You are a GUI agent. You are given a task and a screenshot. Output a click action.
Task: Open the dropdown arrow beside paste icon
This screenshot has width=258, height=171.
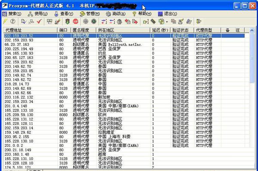point(167,22)
